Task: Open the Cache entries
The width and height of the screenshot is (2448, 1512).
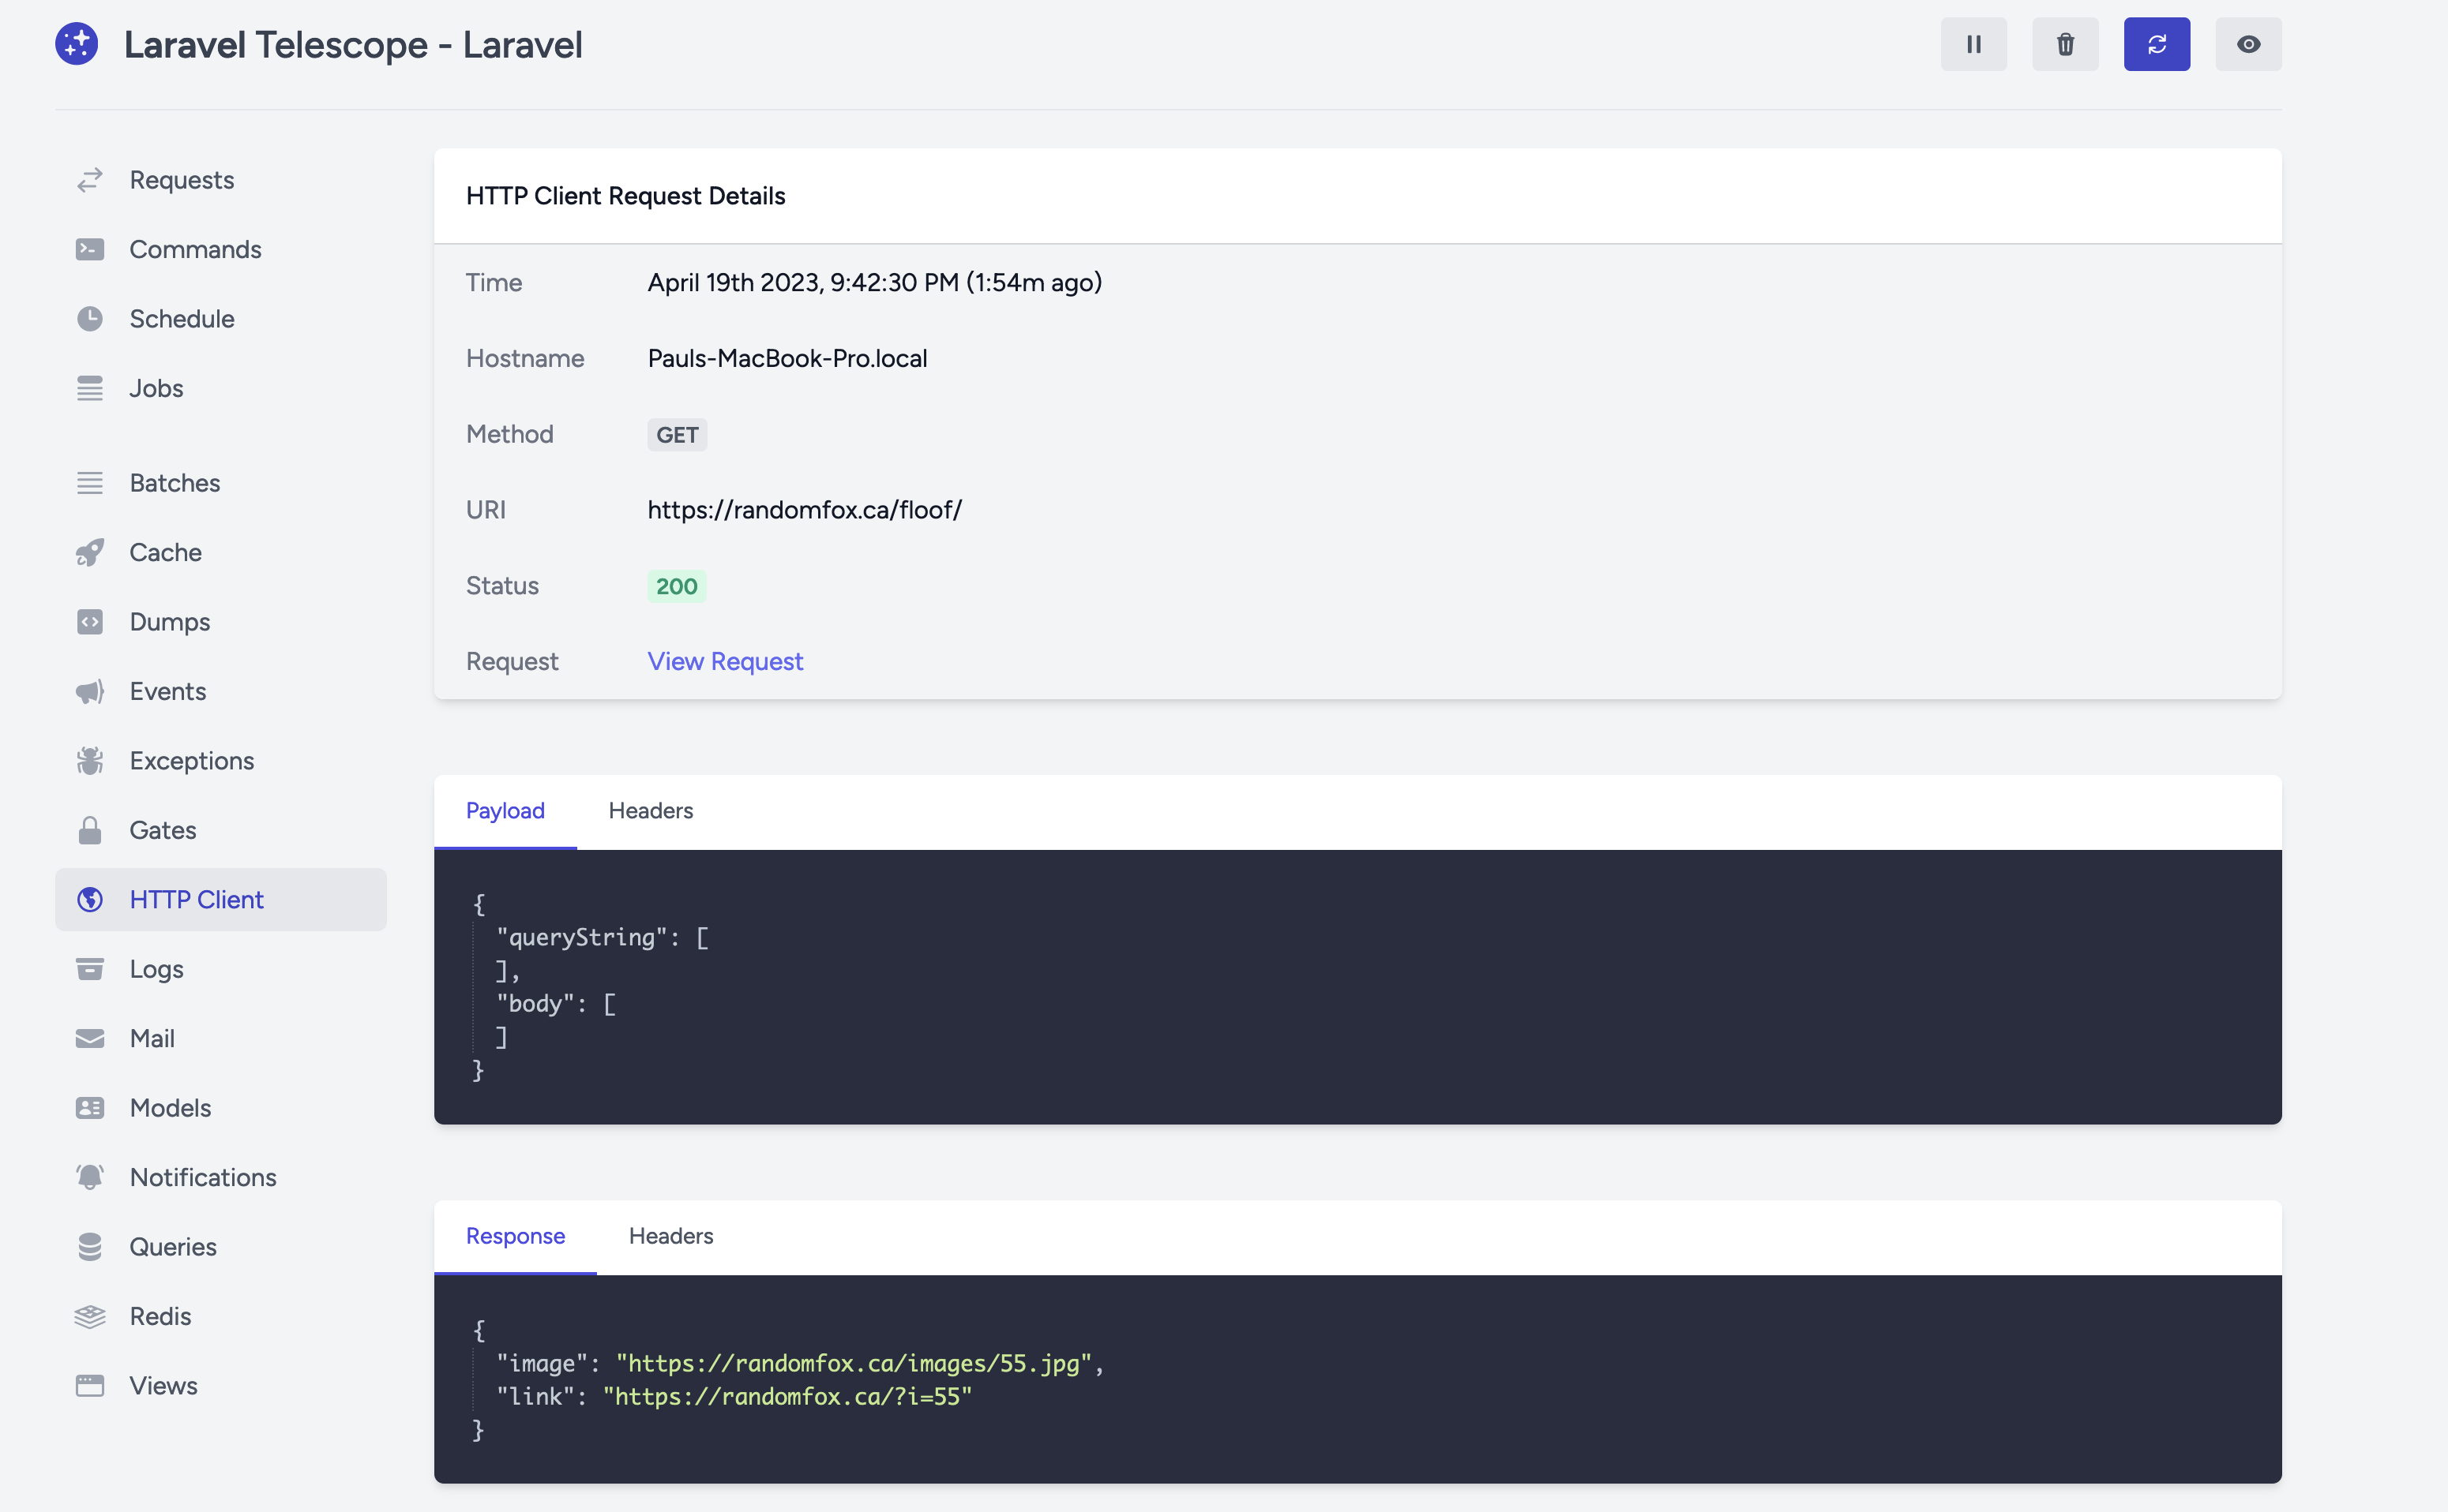Action: 221,552
